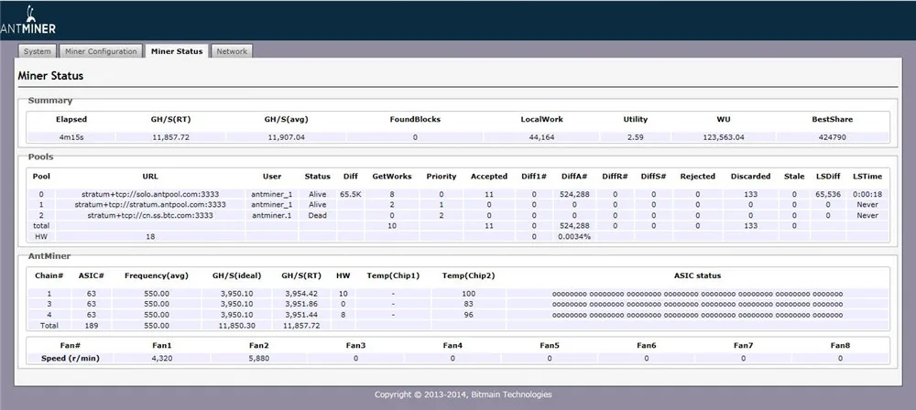Click the Elapsed value 4m15s

click(71, 137)
